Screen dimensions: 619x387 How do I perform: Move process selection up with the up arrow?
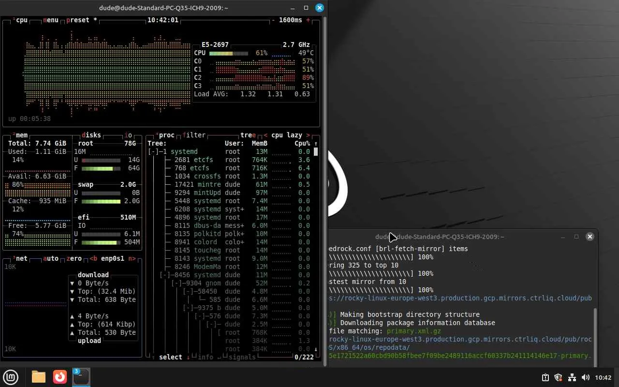click(153, 357)
